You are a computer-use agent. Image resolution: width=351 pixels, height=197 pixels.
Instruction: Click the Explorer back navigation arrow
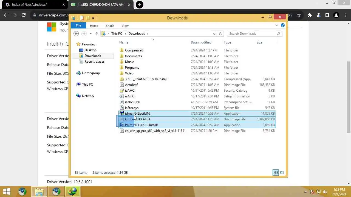pyautogui.click(x=76, y=34)
